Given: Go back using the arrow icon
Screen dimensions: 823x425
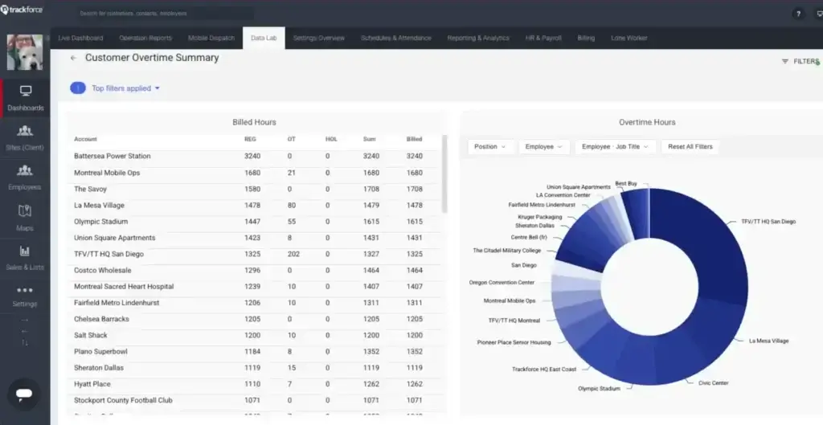Looking at the screenshot, I should click(x=73, y=58).
